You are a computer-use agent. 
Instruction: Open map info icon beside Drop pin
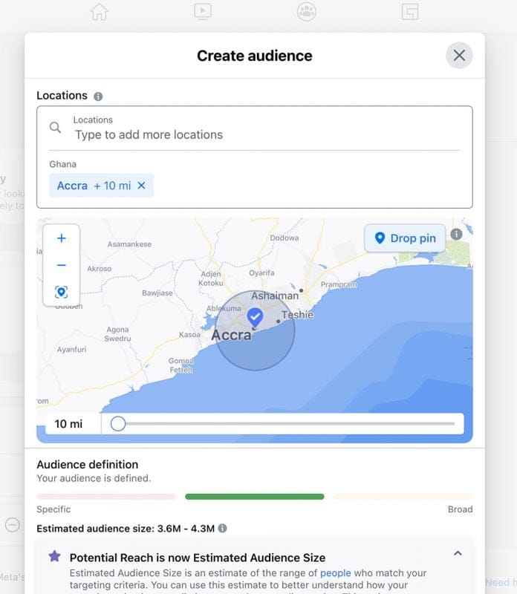456,234
